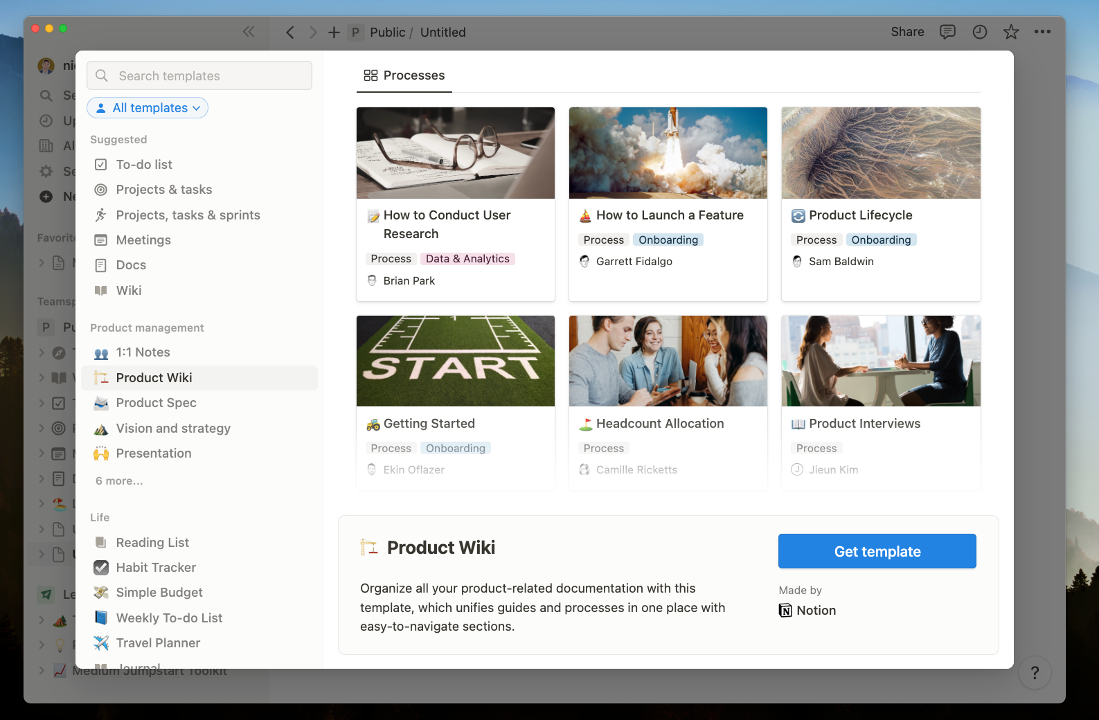Image resolution: width=1099 pixels, height=720 pixels.
Task: Click in the Search templates field
Action: pos(199,75)
